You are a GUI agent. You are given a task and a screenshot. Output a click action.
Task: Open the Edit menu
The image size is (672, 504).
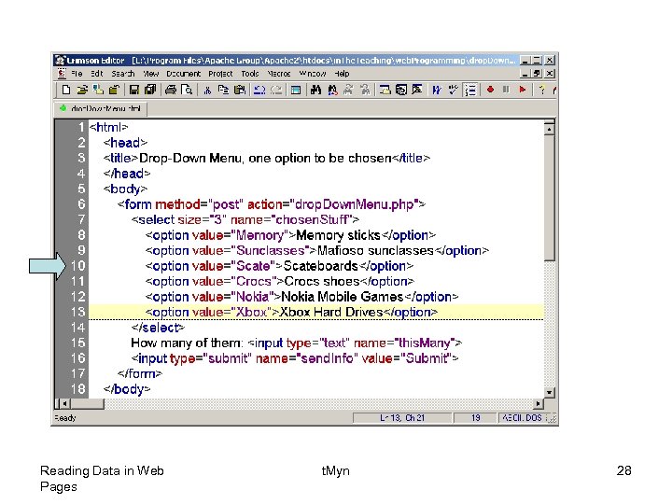97,74
